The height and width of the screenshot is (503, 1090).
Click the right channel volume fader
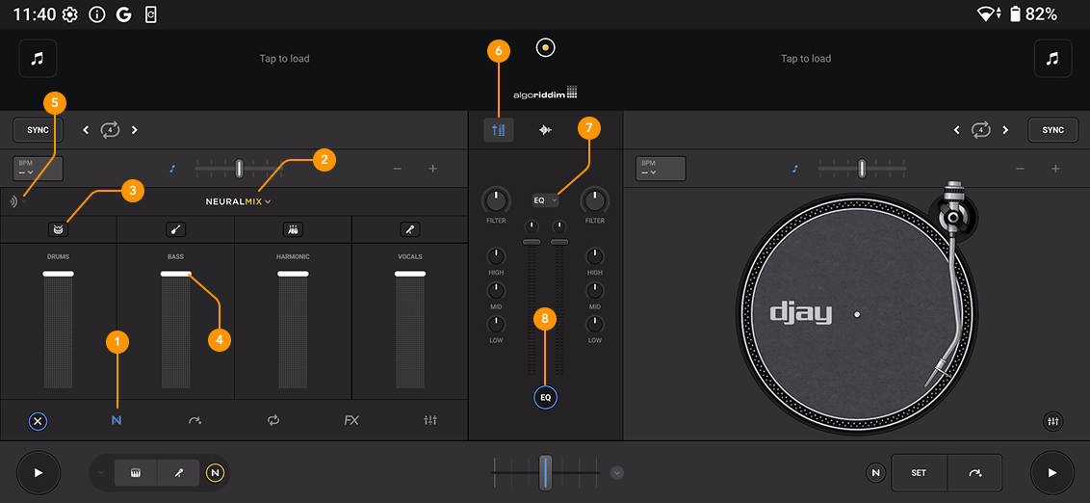pyautogui.click(x=559, y=242)
